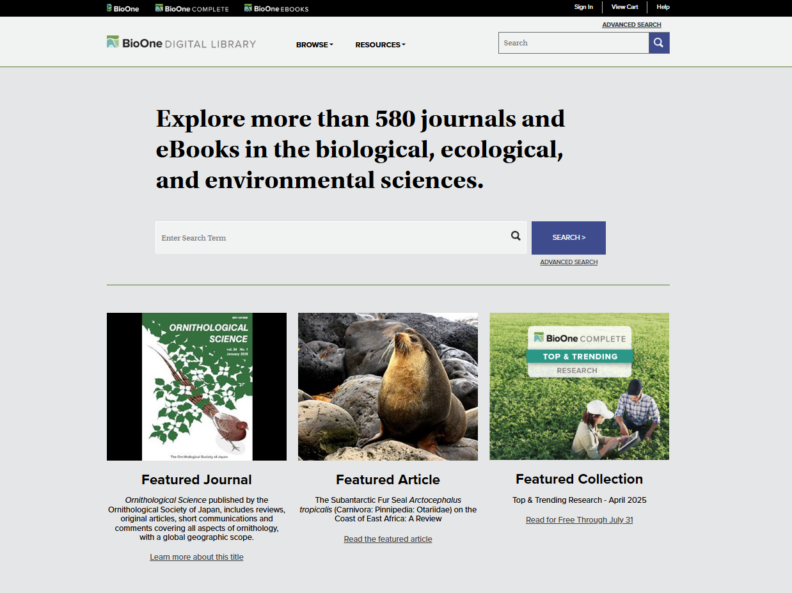
Task: Follow Read the featured article link
Action: click(x=388, y=539)
